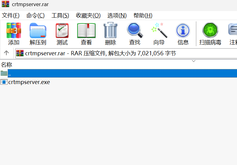Screen dimensions: 237x165
Task: Run the 测试 (Test) archive tool
Action: tap(62, 30)
